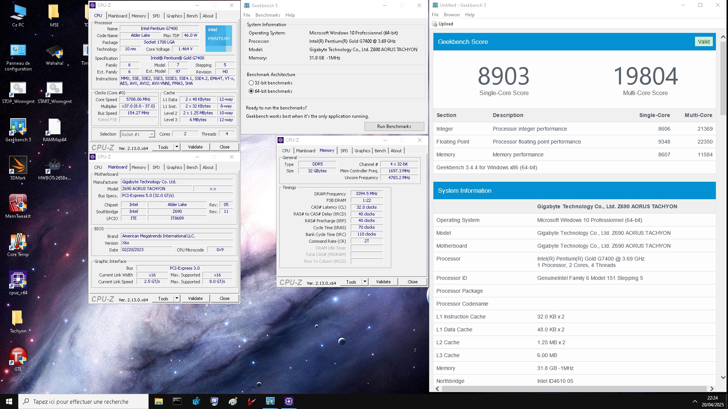Viewport: 728px width, 409px height.
Task: Click the multi-core score 19804
Action: (x=645, y=76)
